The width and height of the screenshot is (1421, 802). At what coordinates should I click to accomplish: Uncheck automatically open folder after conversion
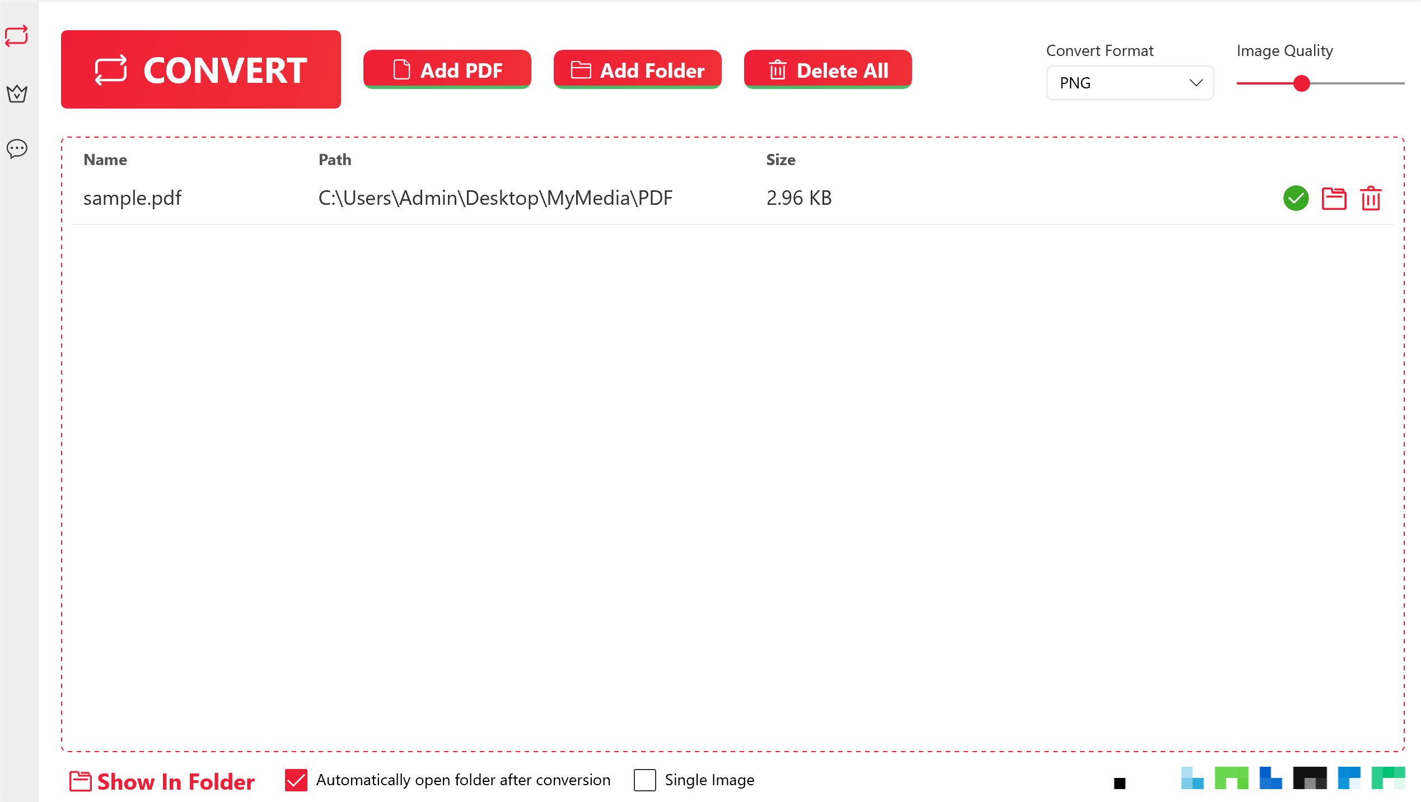[x=296, y=780]
